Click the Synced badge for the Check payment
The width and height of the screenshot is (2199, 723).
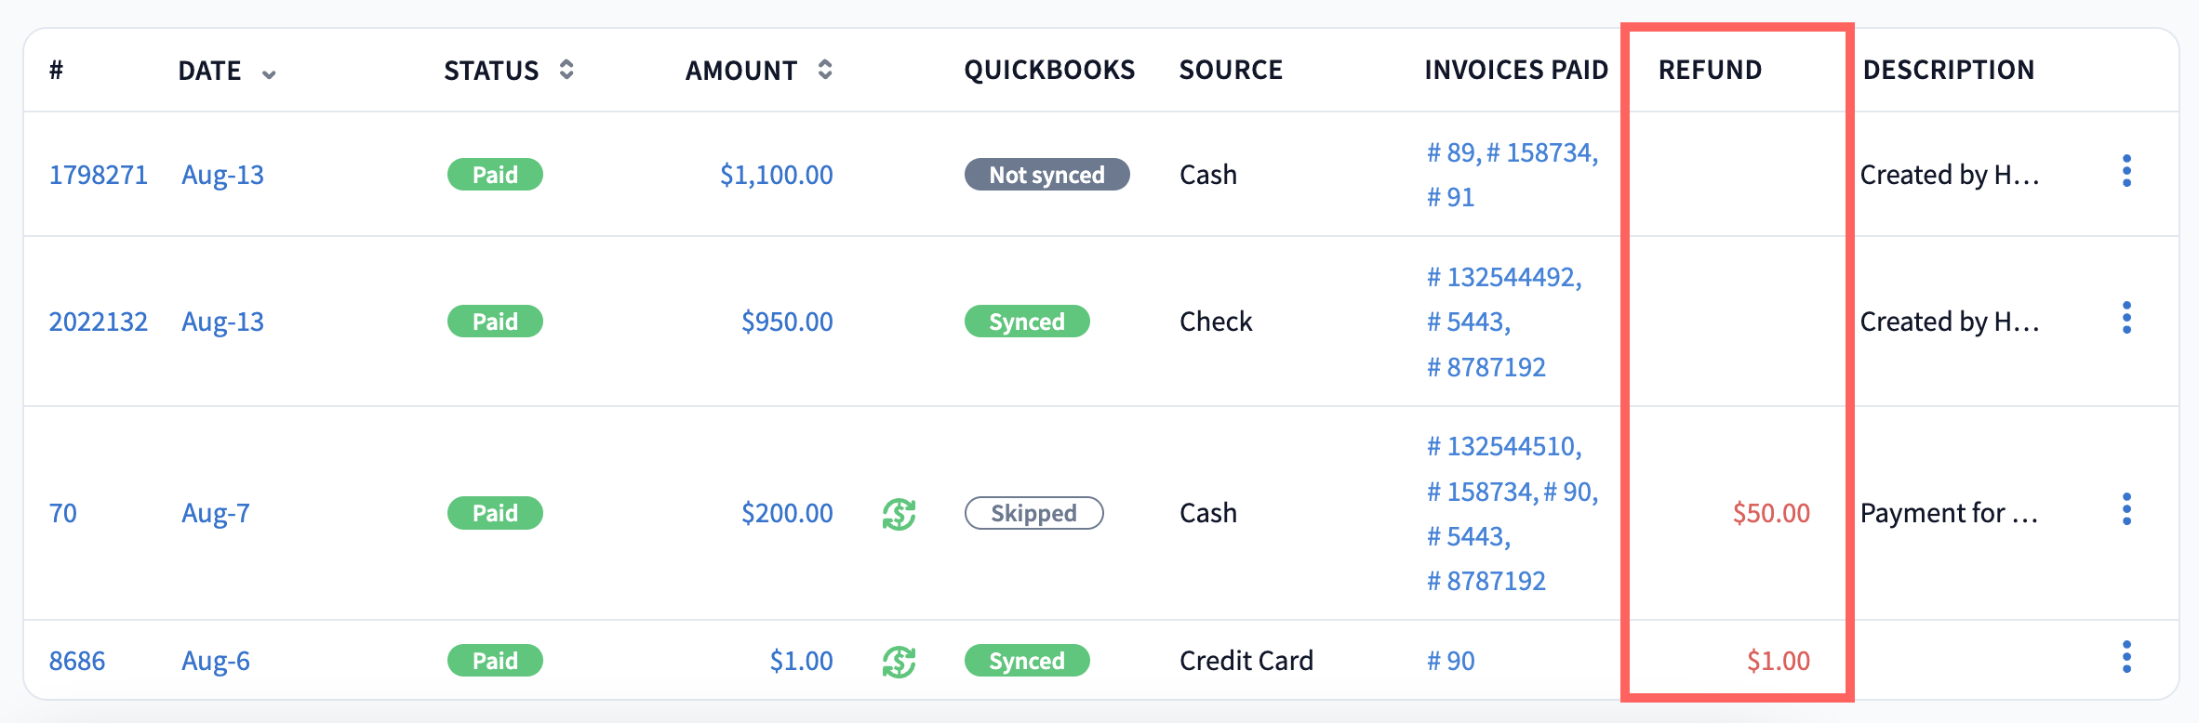[1026, 322]
